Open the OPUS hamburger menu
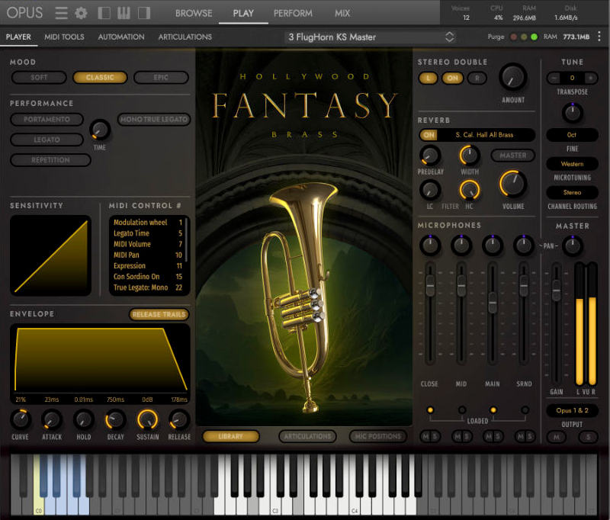Viewport: 610px width, 520px height. [60, 12]
